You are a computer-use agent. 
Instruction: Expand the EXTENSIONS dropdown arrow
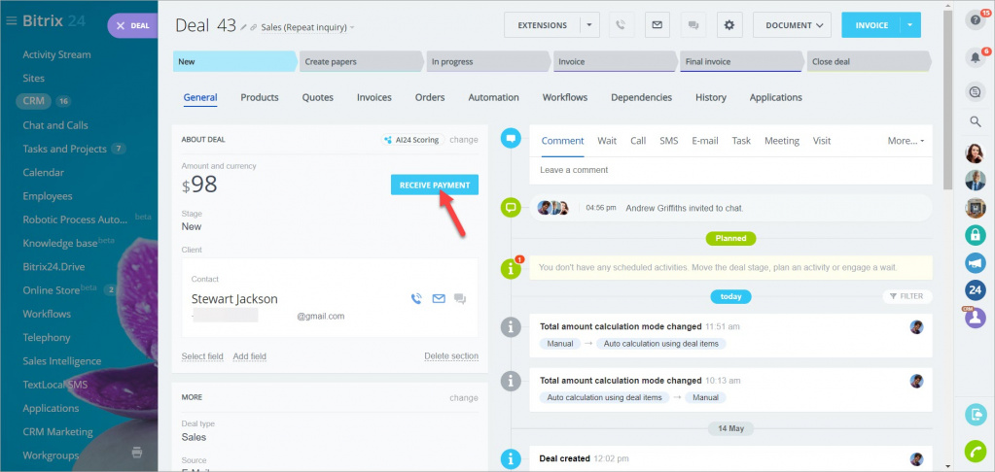pyautogui.click(x=589, y=25)
